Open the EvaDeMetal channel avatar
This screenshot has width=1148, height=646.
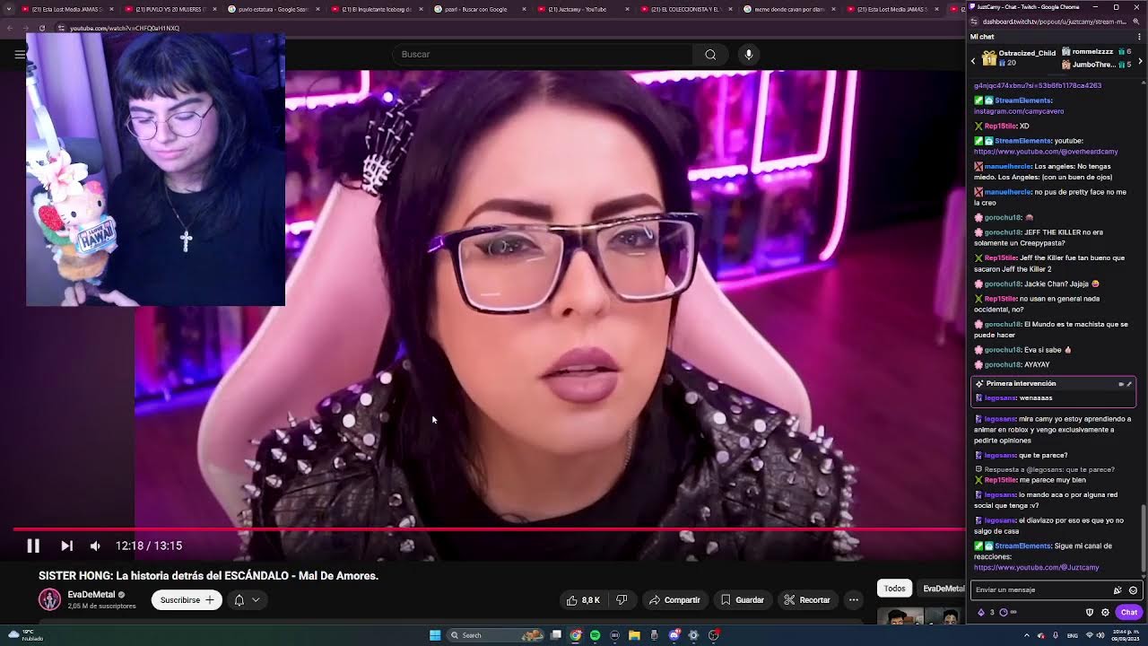coord(49,598)
